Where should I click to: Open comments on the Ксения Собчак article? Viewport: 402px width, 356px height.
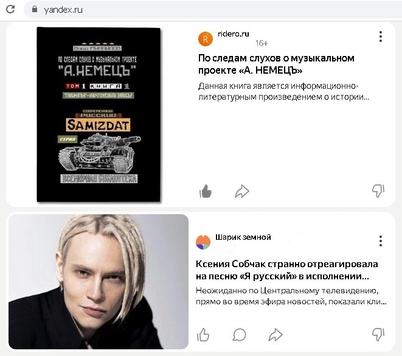tap(239, 335)
